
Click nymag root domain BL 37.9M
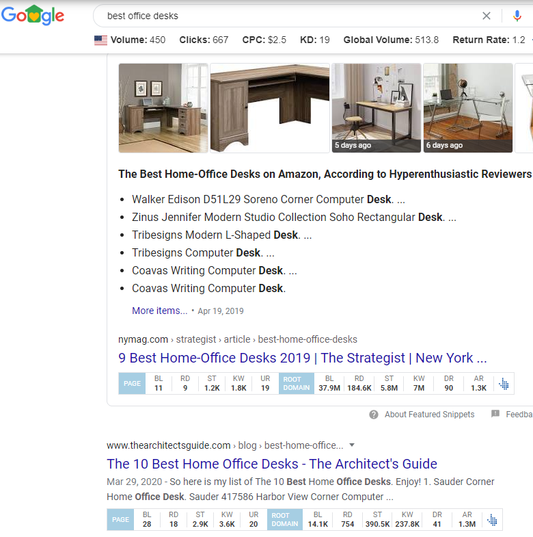[x=329, y=388]
